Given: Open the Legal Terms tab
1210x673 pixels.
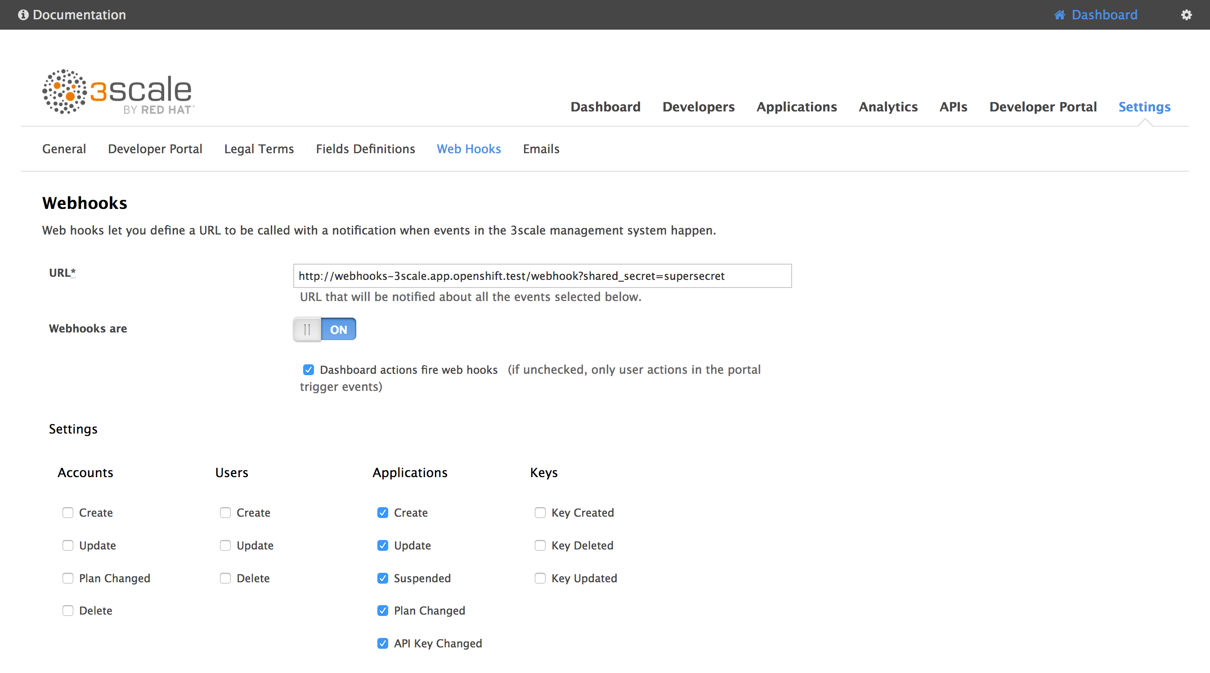Looking at the screenshot, I should [x=259, y=149].
